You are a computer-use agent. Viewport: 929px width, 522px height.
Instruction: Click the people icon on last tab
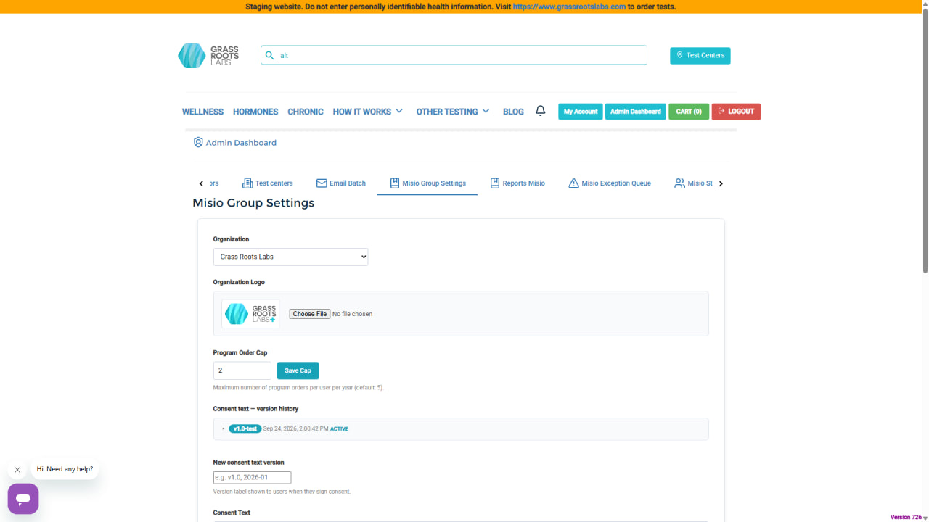[x=679, y=183]
